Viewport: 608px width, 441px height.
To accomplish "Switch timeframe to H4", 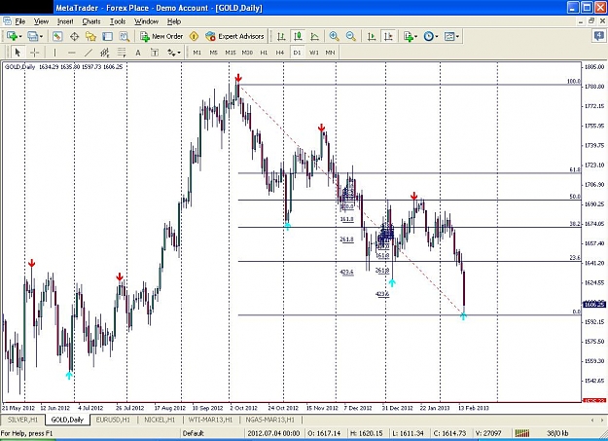I will pos(280,53).
